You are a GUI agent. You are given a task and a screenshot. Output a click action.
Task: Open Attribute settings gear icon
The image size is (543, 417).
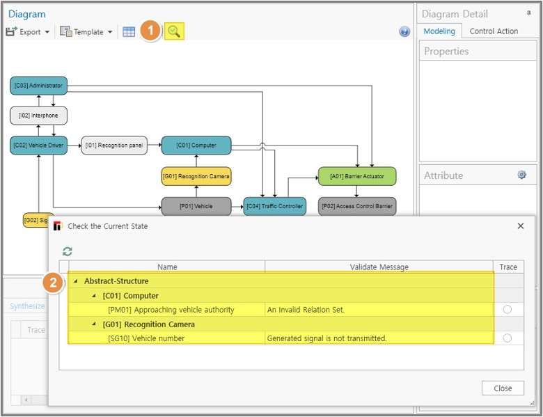click(x=521, y=175)
